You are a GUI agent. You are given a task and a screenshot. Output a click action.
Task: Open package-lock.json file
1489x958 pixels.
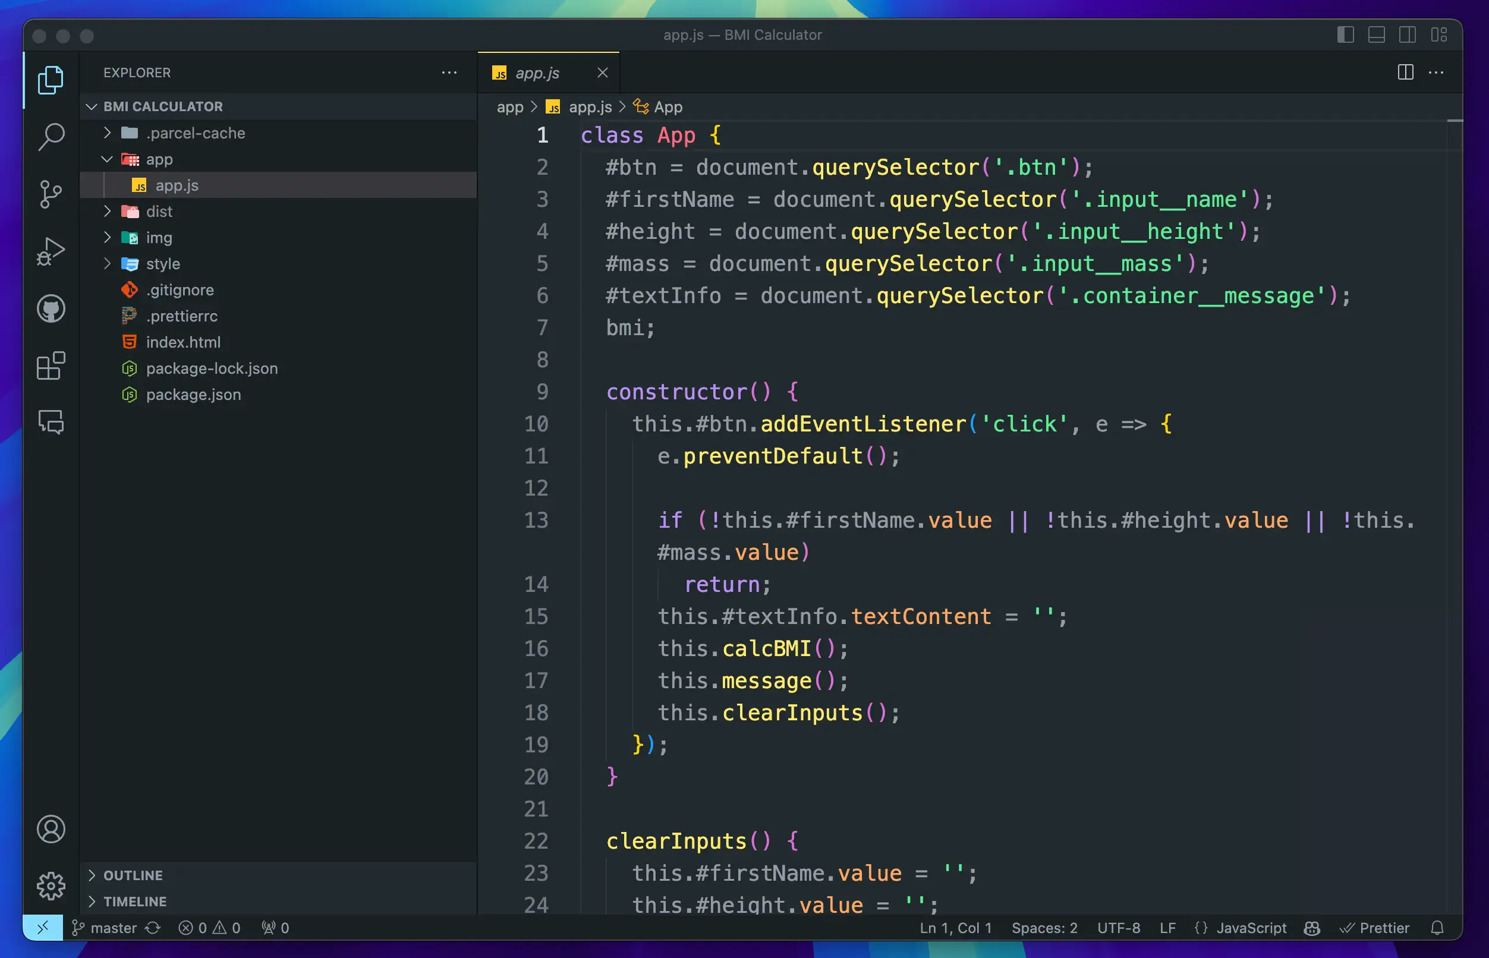pyautogui.click(x=278, y=368)
